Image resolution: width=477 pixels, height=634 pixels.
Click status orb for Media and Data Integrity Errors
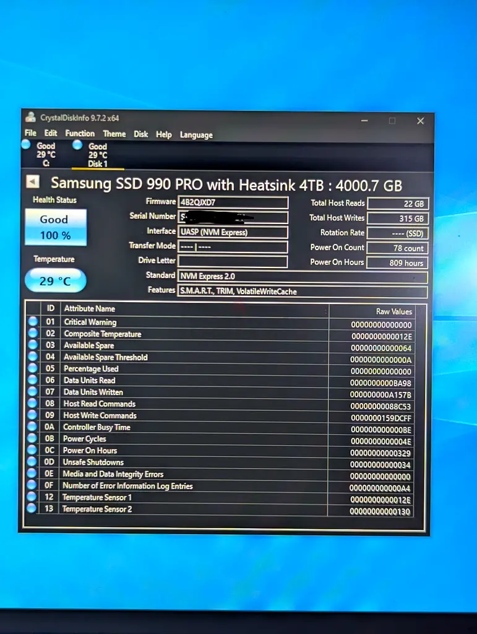click(x=32, y=473)
